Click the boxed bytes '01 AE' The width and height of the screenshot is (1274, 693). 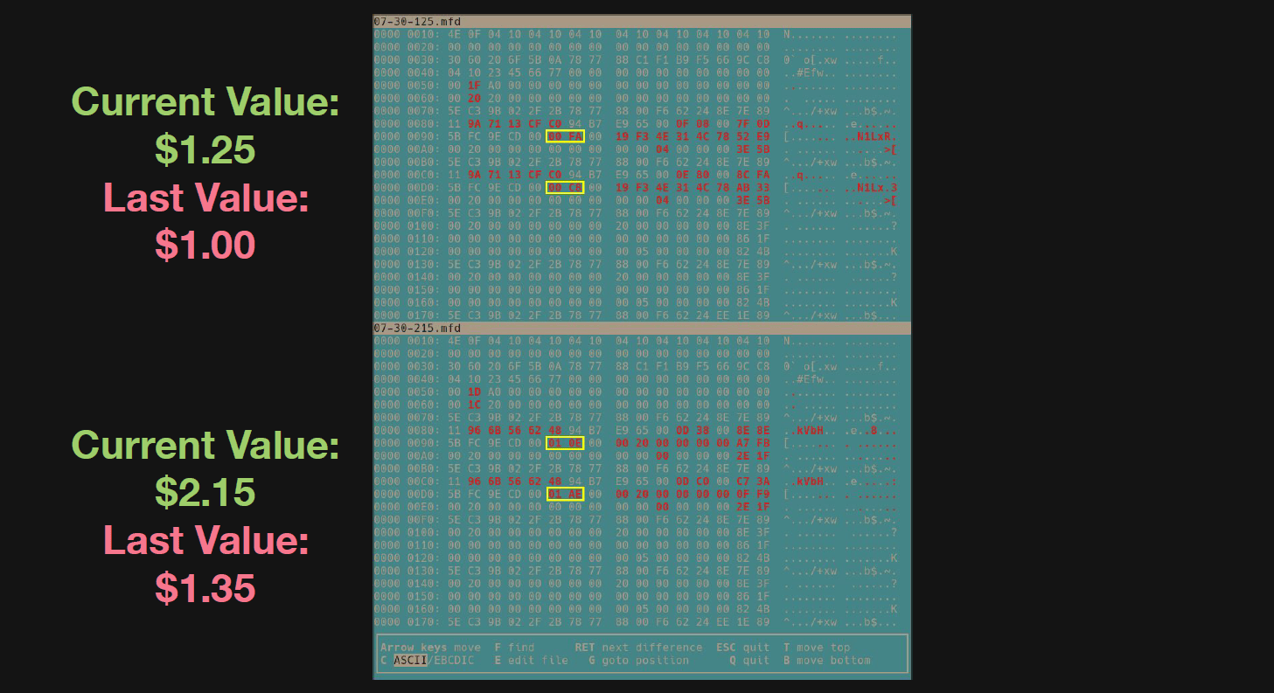[565, 494]
